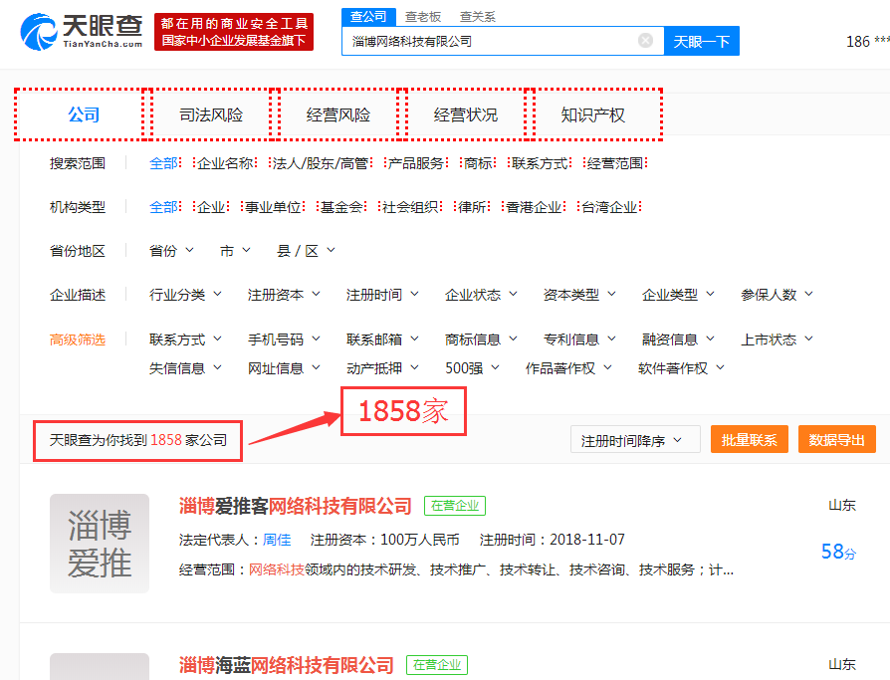Open 淄博海蓝网络科技有限公司 company link
Viewport: 890px width, 680px height.
286,665
